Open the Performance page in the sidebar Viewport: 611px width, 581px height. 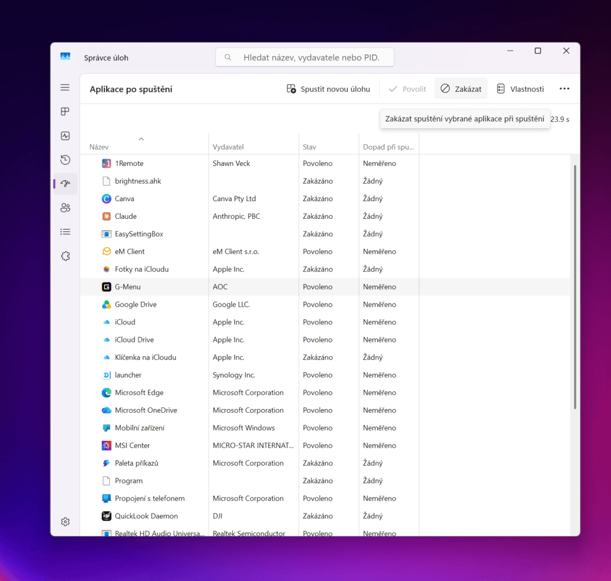click(x=65, y=135)
